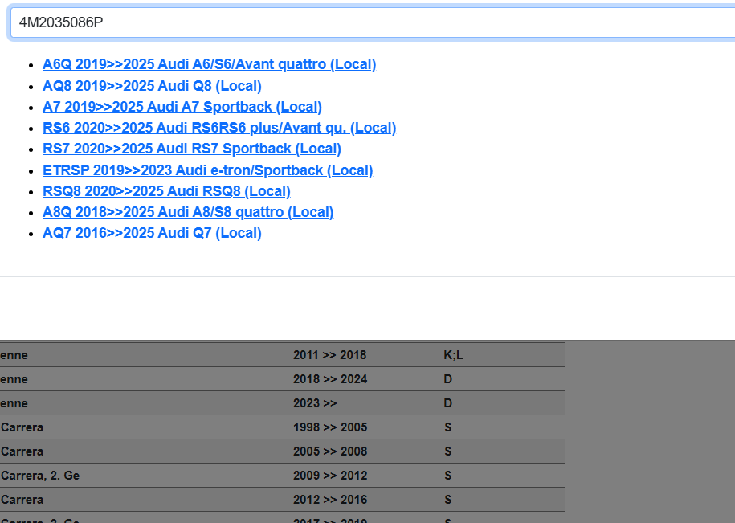Click the S code in the 1998 >> 2005 row
The image size is (735, 523).
pos(448,427)
